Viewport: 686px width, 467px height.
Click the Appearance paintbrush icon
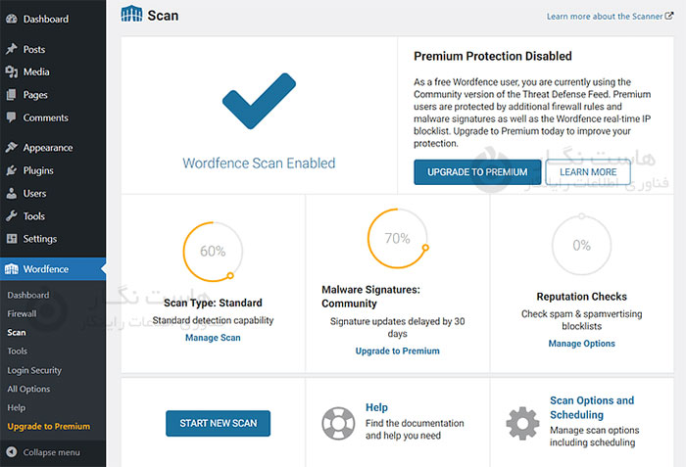(11, 148)
